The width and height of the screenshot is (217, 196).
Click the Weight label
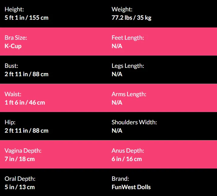pos(122,10)
